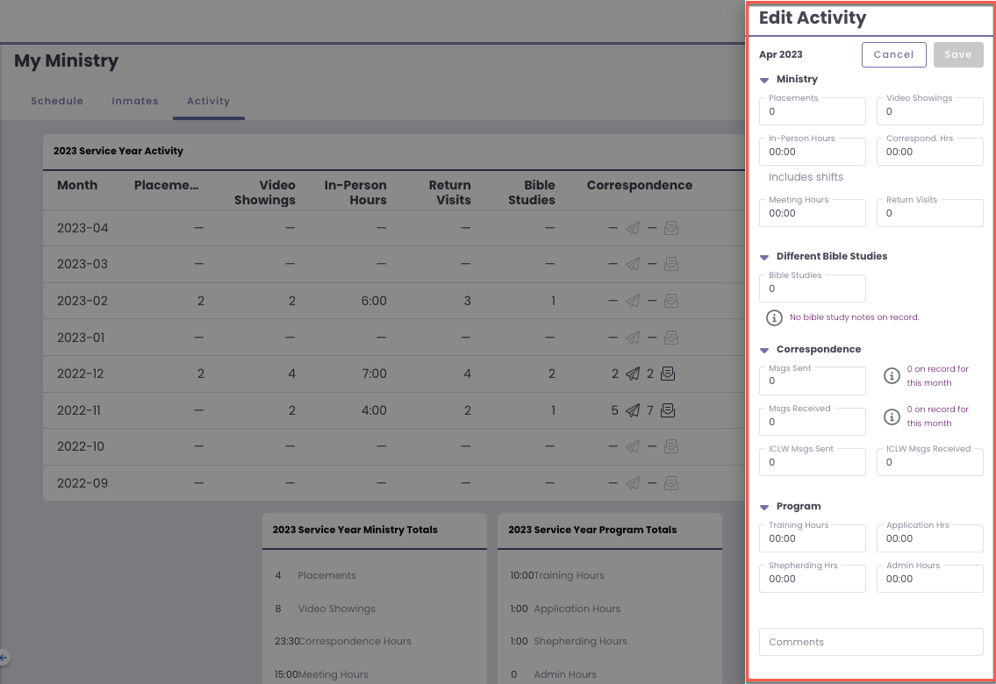The image size is (996, 684).
Task: Click 6:00 in-person hours in 2023-02 row
Action: [374, 301]
